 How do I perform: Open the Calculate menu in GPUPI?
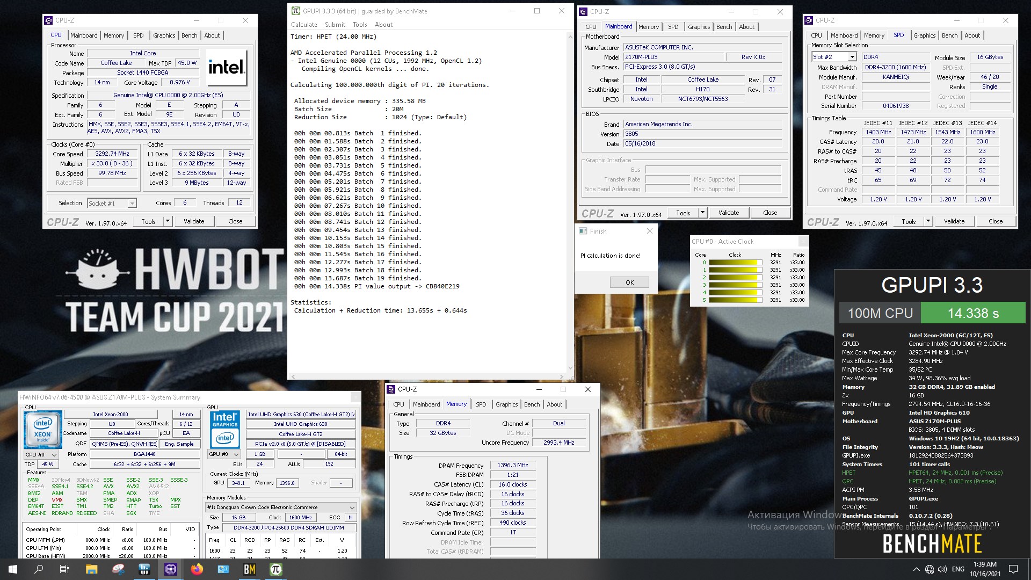coord(304,25)
